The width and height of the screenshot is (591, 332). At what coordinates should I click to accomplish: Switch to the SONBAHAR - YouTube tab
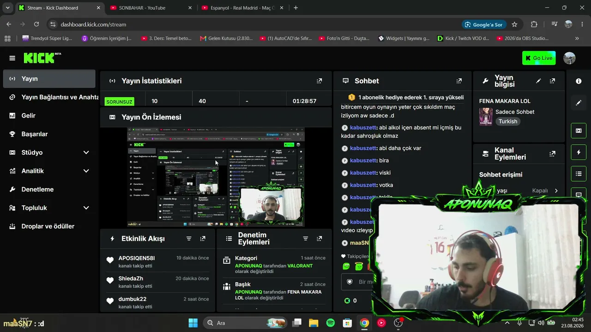[x=151, y=8]
